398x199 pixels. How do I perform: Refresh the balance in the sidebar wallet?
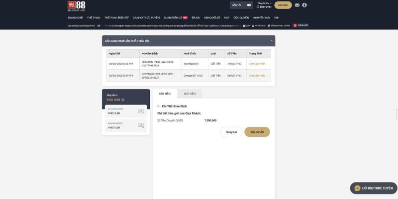click(x=123, y=99)
